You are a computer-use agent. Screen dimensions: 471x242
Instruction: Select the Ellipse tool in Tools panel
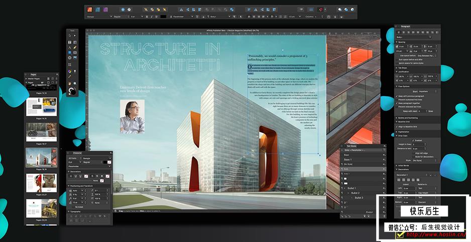69,58
